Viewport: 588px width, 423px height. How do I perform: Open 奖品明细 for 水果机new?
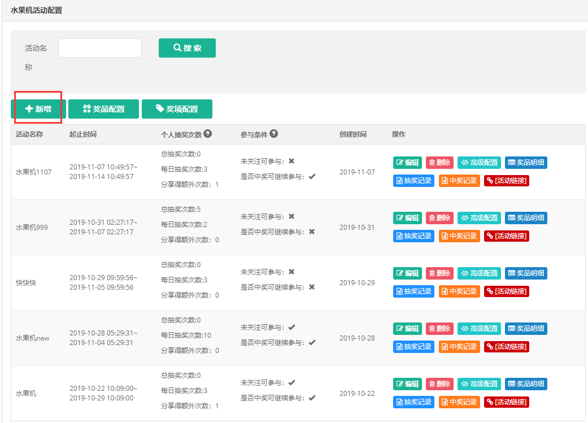click(x=526, y=329)
